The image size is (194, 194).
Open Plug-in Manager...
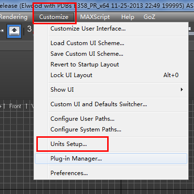[x=111, y=159]
